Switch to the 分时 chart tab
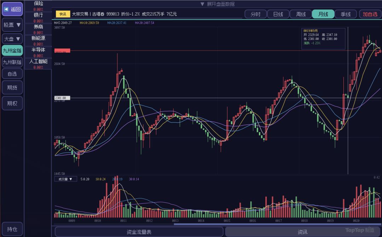The height and width of the screenshot is (237, 382). [x=256, y=14]
